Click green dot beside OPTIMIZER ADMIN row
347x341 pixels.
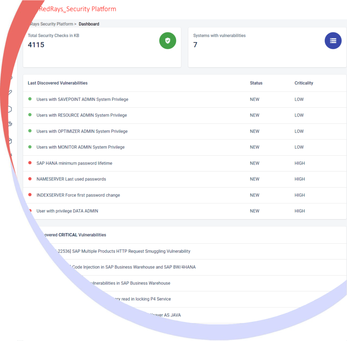(30, 131)
